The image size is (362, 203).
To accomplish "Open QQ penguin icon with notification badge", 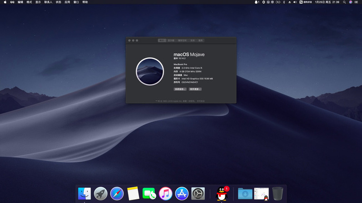I will coord(222,193).
